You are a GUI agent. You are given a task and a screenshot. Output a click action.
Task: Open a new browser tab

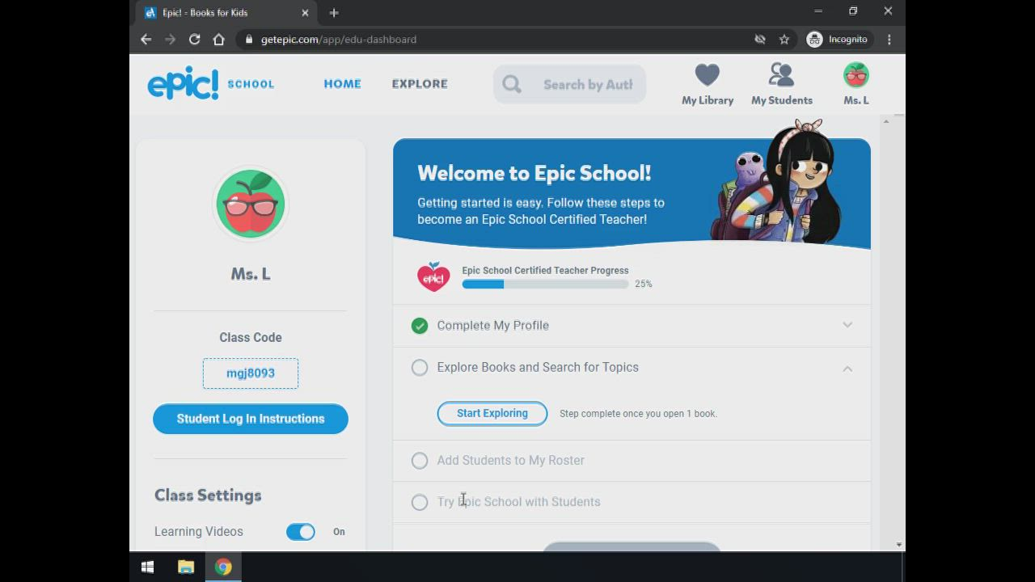pos(334,12)
